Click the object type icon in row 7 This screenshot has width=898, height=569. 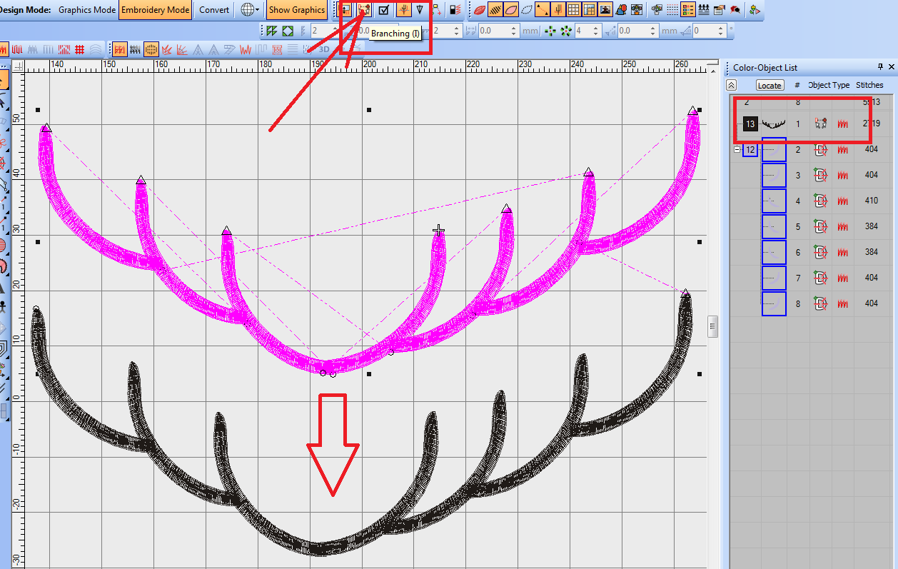tap(821, 278)
